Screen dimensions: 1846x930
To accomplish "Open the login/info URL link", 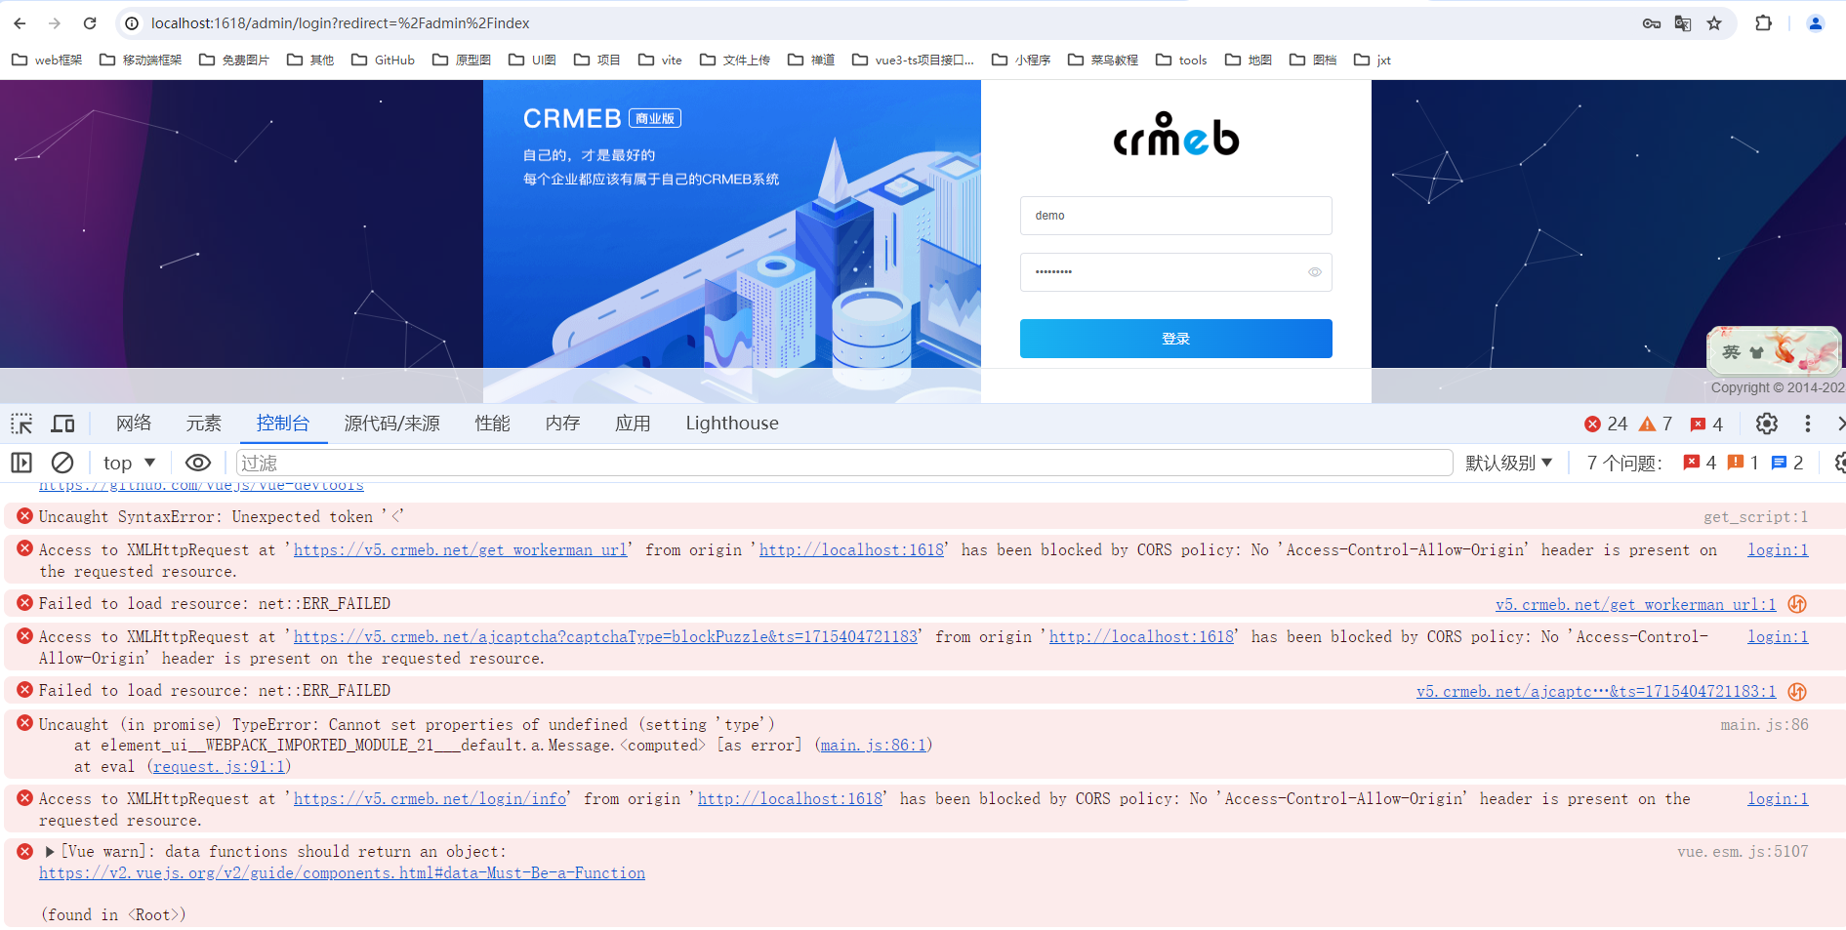I will coord(430,799).
